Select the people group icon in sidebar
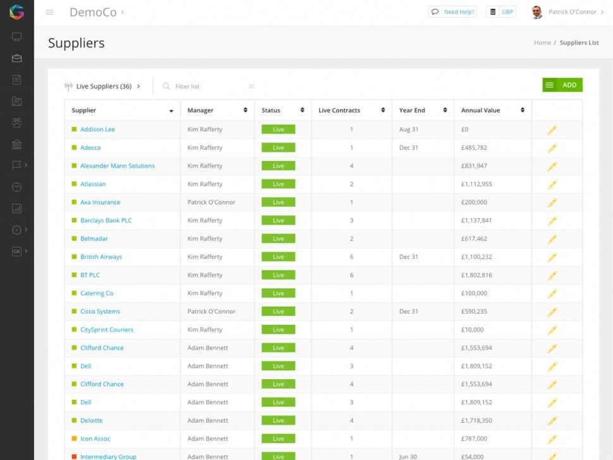The image size is (613, 460). point(16,123)
